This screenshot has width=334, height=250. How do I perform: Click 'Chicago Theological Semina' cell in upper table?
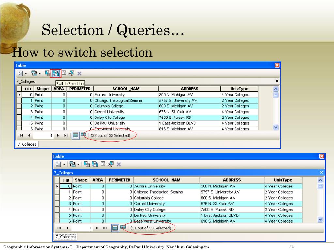click(126, 101)
